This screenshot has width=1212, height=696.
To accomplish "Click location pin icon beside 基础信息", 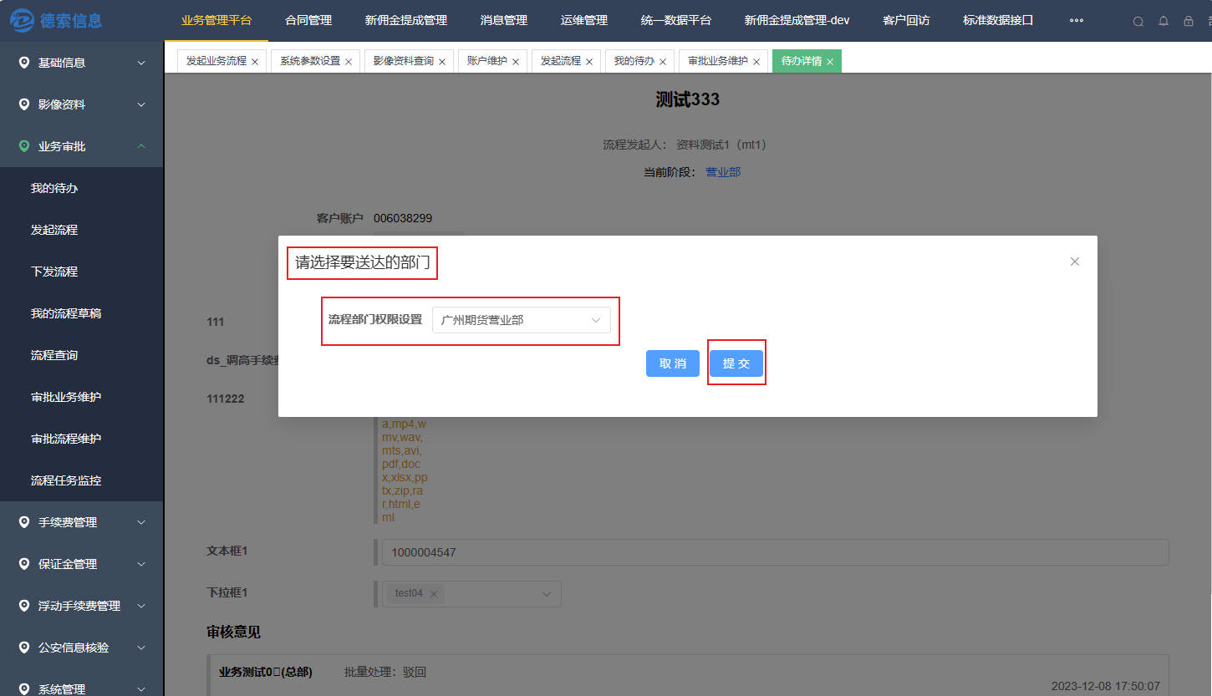I will click(x=24, y=62).
